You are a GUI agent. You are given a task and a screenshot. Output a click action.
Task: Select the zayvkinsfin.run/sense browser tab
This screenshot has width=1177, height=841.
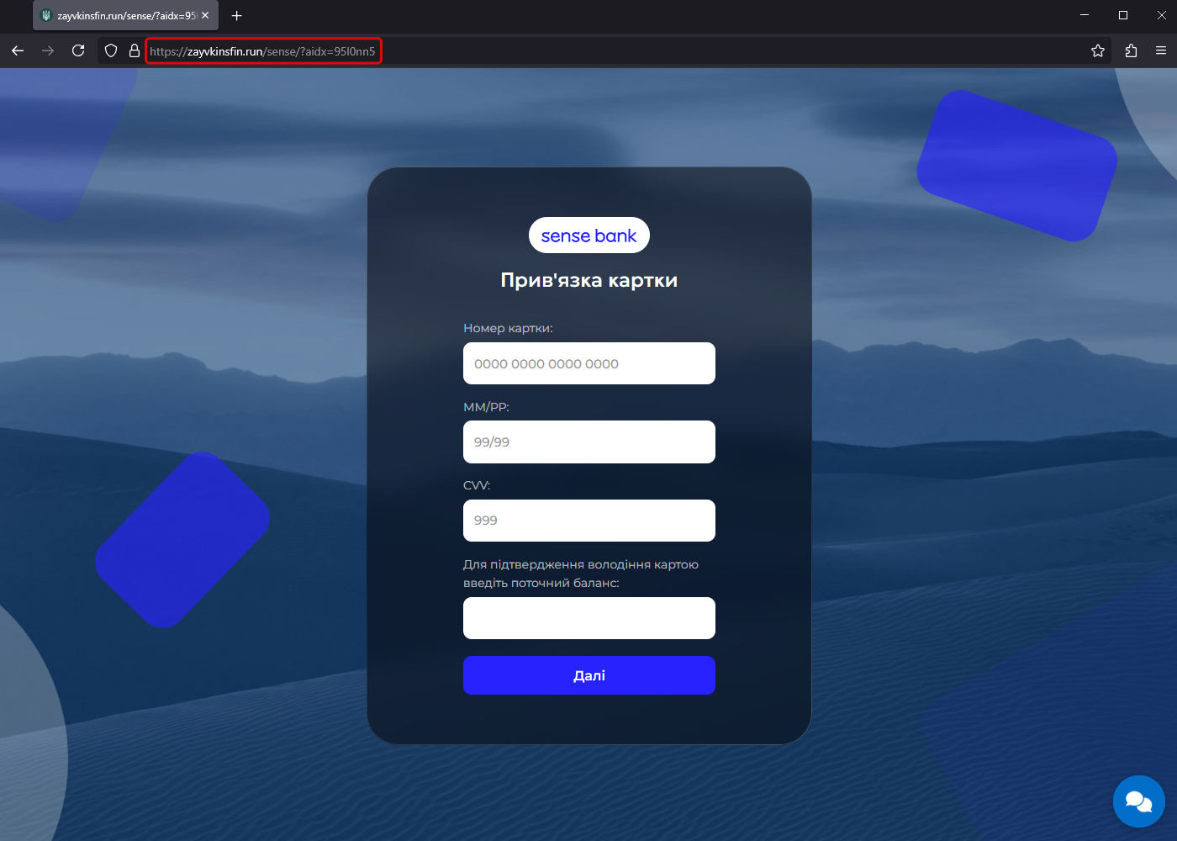(125, 15)
